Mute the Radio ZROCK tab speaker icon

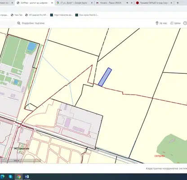click(127, 3)
